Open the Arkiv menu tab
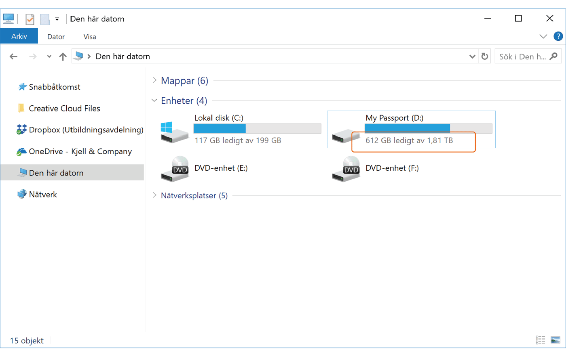566x354 pixels. 19,36
